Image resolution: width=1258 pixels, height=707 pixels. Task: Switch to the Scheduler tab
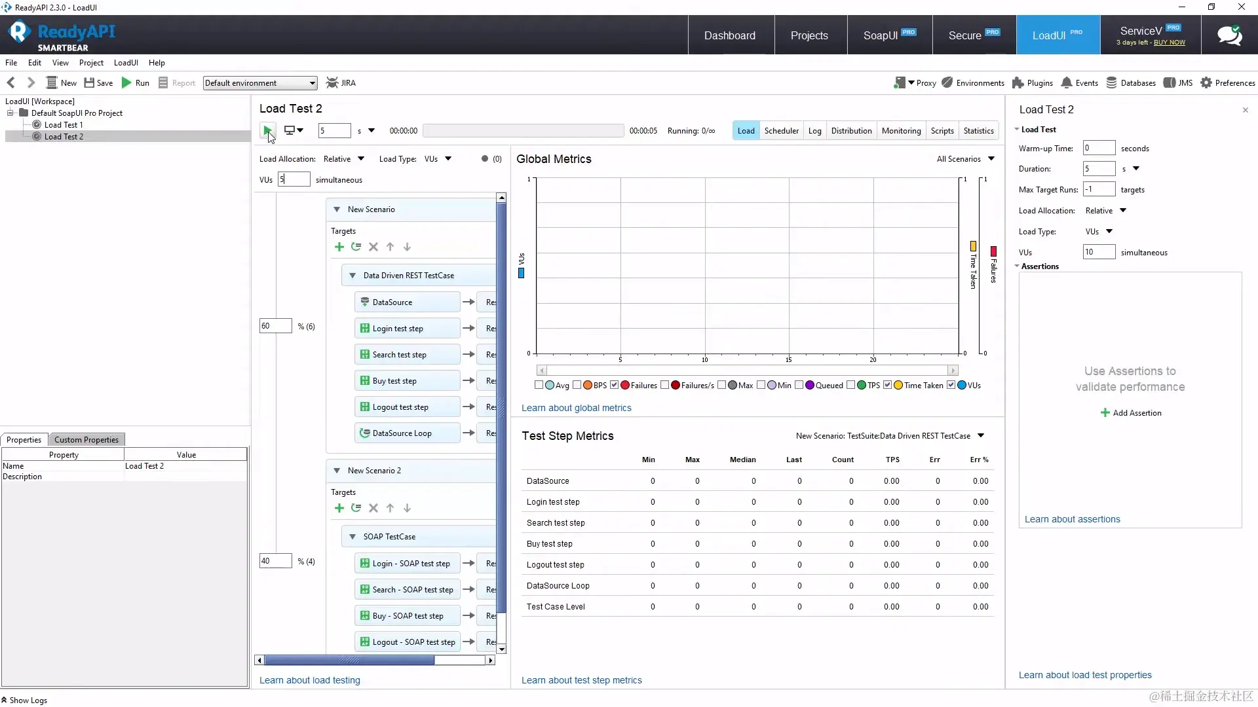click(x=781, y=131)
